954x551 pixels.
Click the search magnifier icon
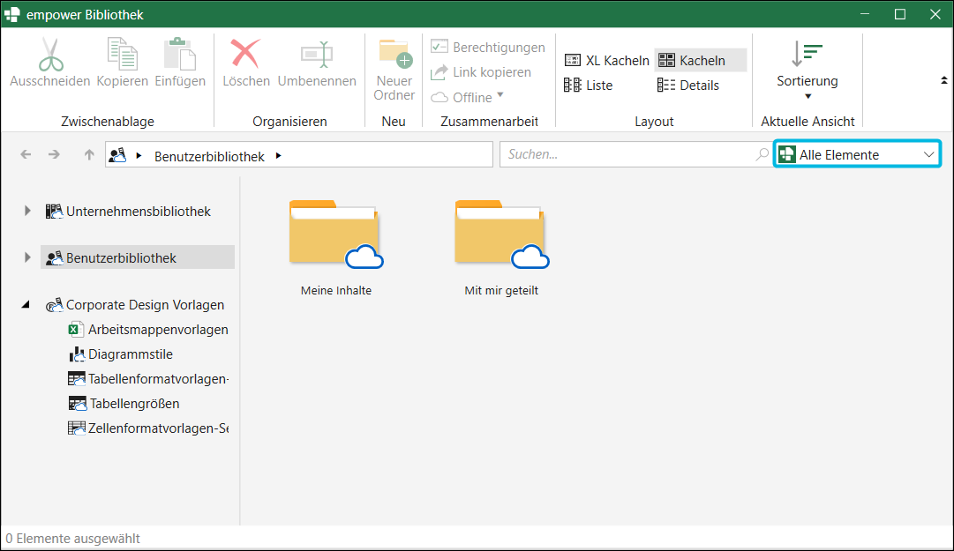point(762,154)
